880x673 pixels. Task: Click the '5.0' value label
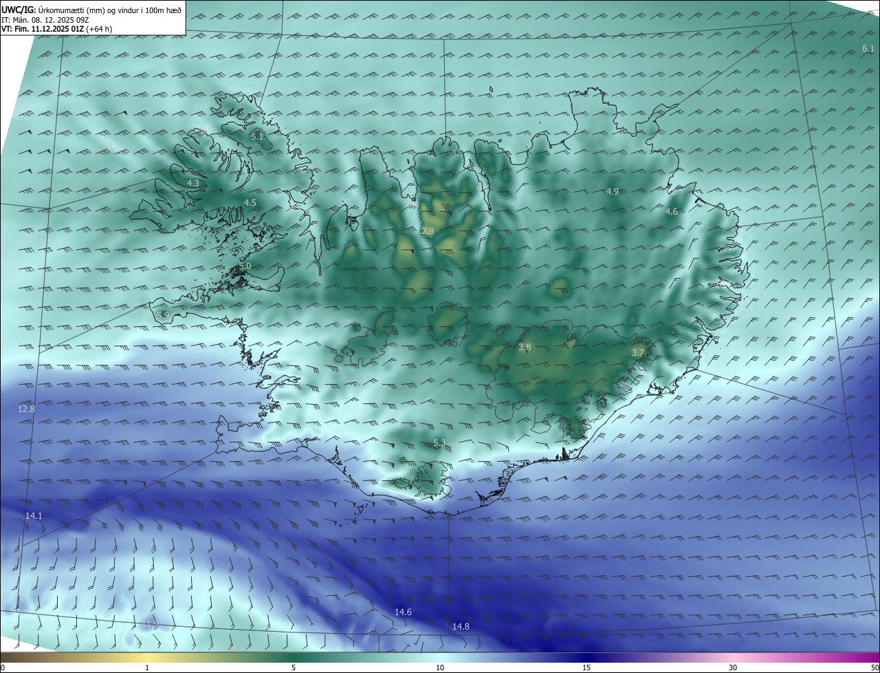click(x=245, y=266)
